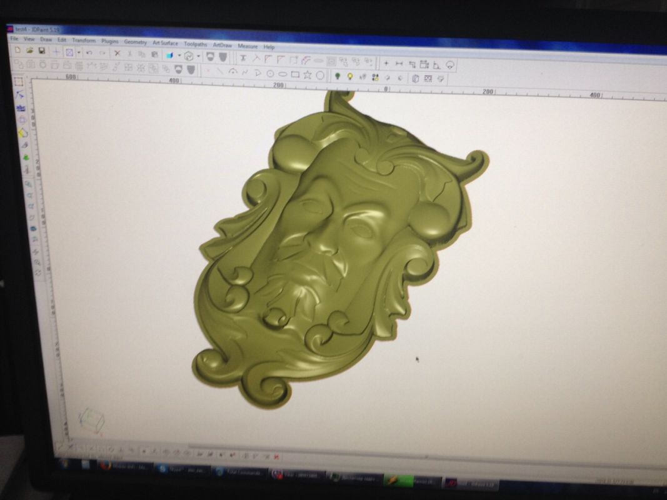
Task: Click the Undo arrow icon
Action: coord(89,53)
